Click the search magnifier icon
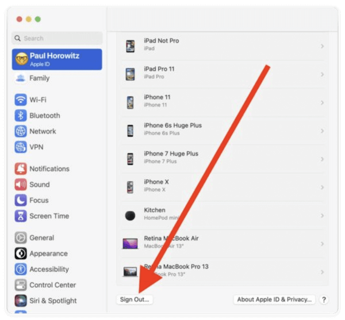Image resolution: width=345 pixels, height=320 pixels. point(17,38)
